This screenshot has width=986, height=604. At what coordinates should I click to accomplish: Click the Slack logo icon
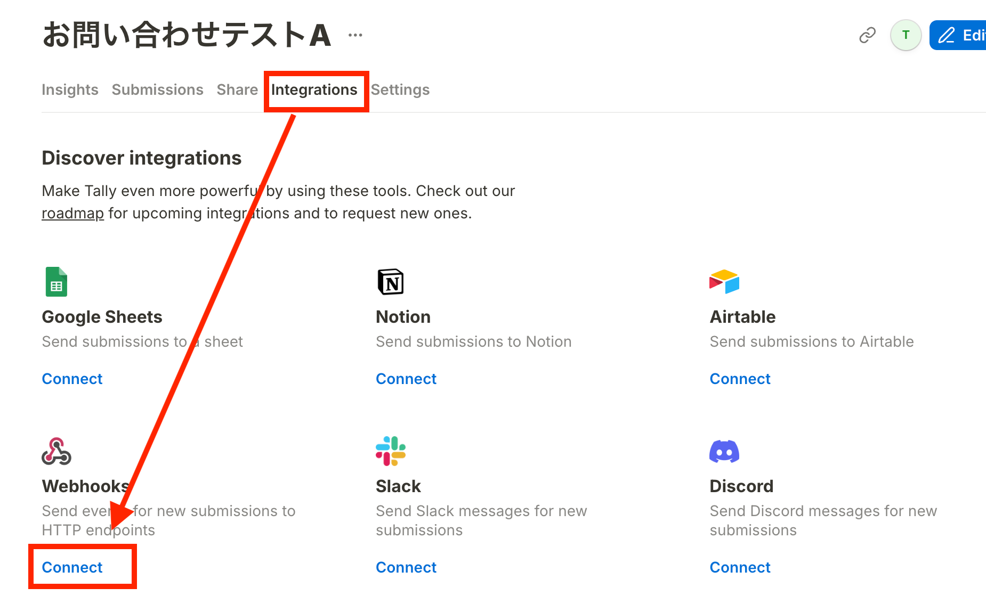click(391, 451)
